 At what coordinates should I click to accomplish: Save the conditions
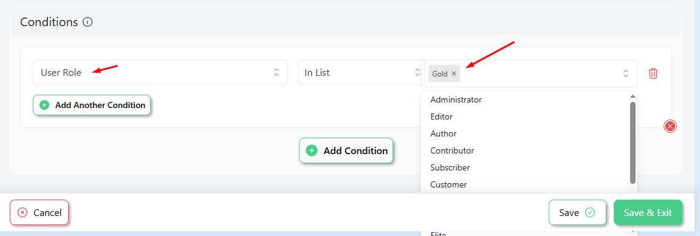pyautogui.click(x=577, y=212)
